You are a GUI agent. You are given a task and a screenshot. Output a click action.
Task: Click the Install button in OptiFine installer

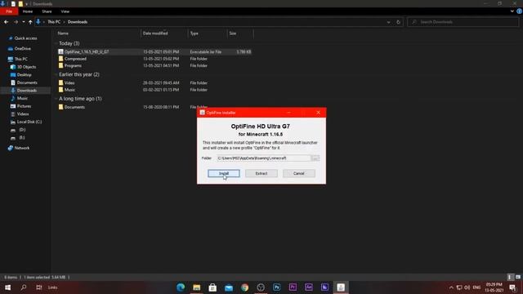[223, 173]
